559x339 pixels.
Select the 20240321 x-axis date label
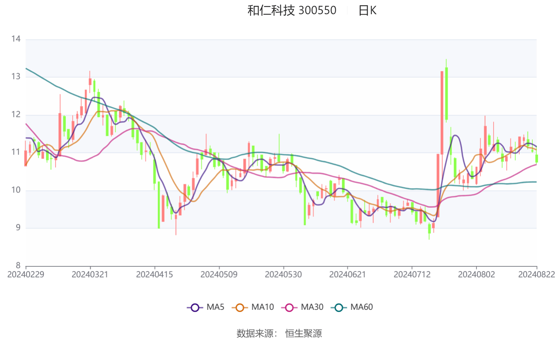click(90, 274)
